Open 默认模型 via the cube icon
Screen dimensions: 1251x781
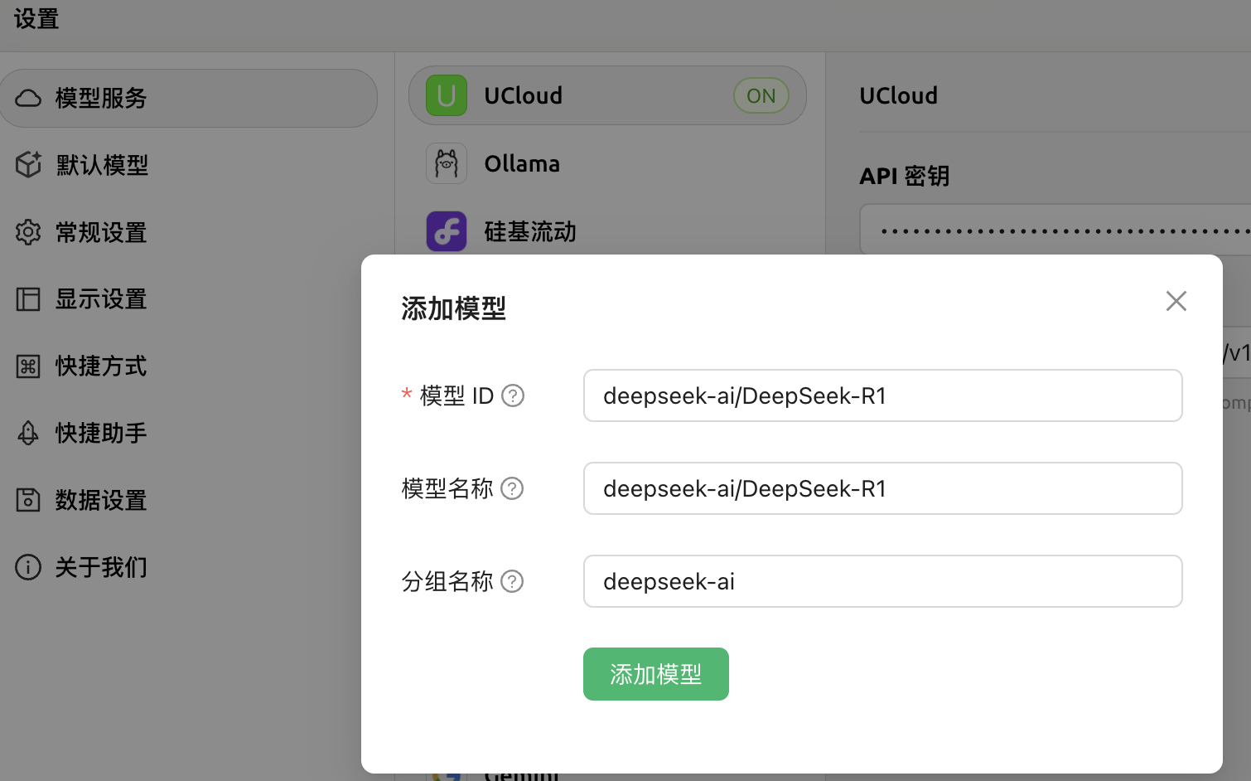[28, 164]
